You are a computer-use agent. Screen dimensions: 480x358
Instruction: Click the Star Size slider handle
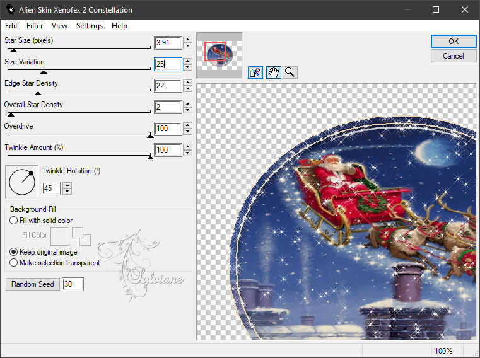point(13,50)
